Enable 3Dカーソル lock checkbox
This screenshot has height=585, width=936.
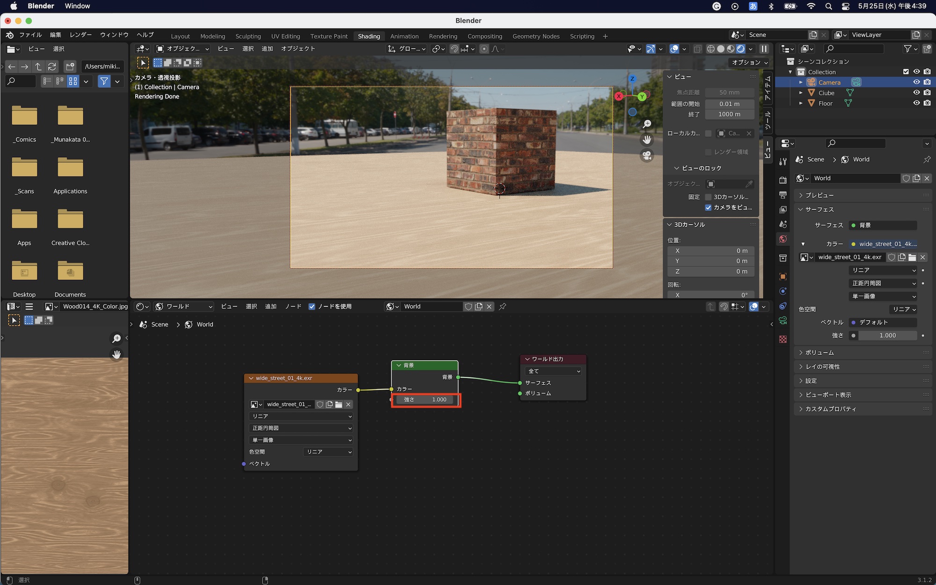click(708, 197)
